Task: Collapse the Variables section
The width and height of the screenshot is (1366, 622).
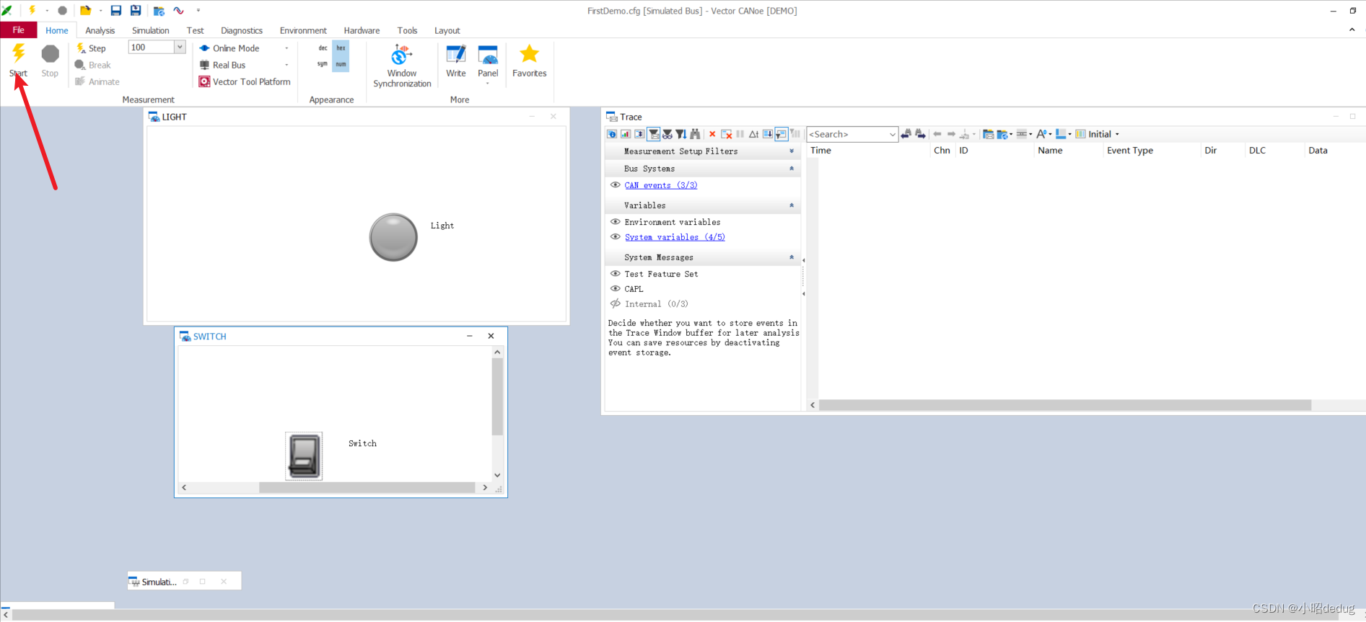Action: pyautogui.click(x=792, y=205)
